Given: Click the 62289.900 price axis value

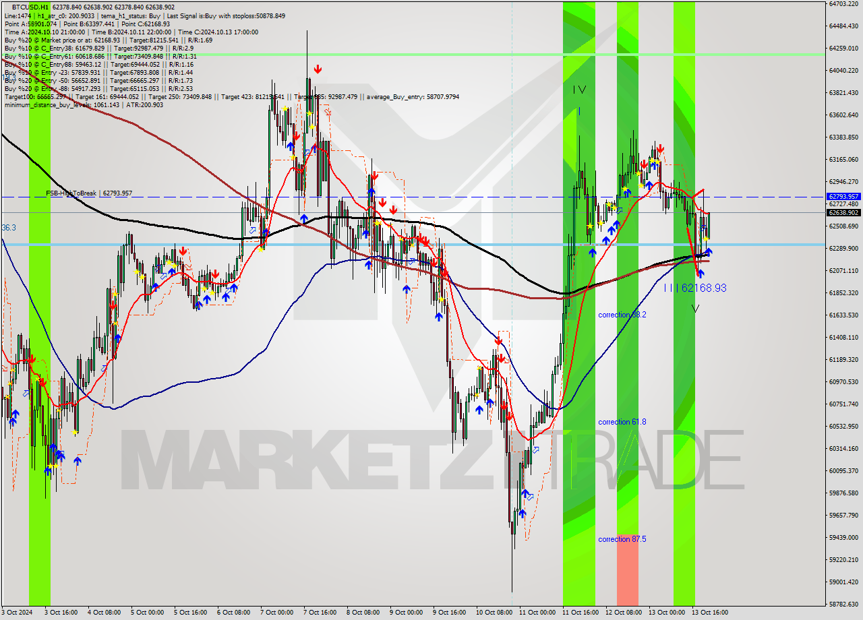Looking at the screenshot, I should [843, 248].
